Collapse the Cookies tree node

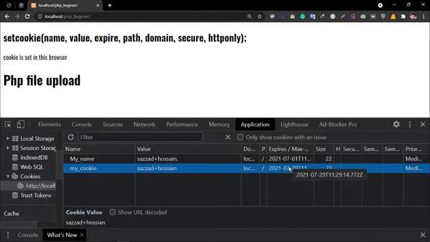(7, 176)
